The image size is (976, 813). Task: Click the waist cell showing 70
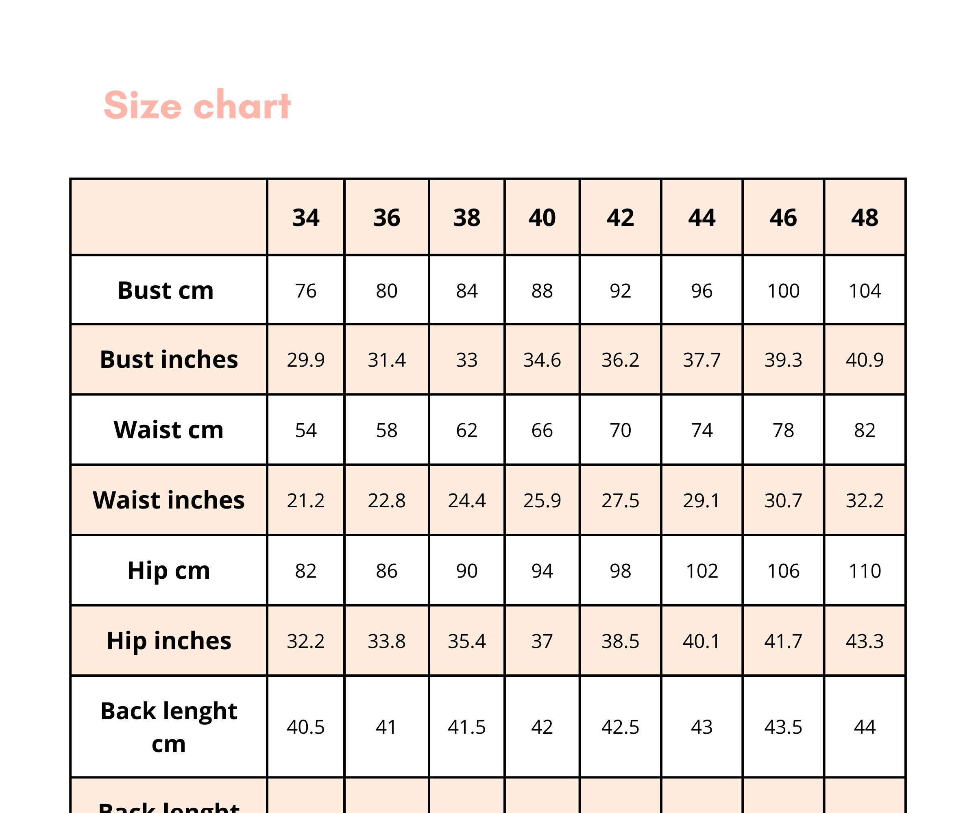[621, 430]
